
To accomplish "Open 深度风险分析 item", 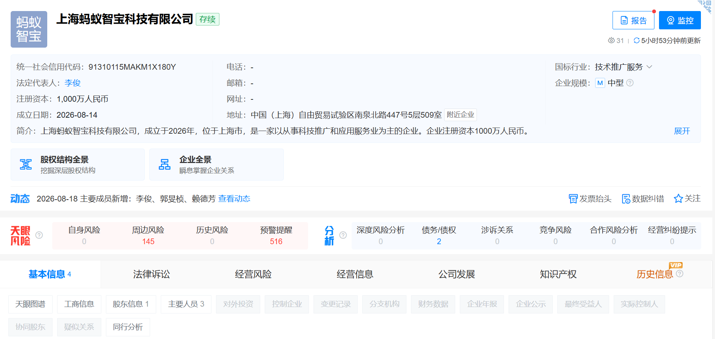I will point(381,235).
